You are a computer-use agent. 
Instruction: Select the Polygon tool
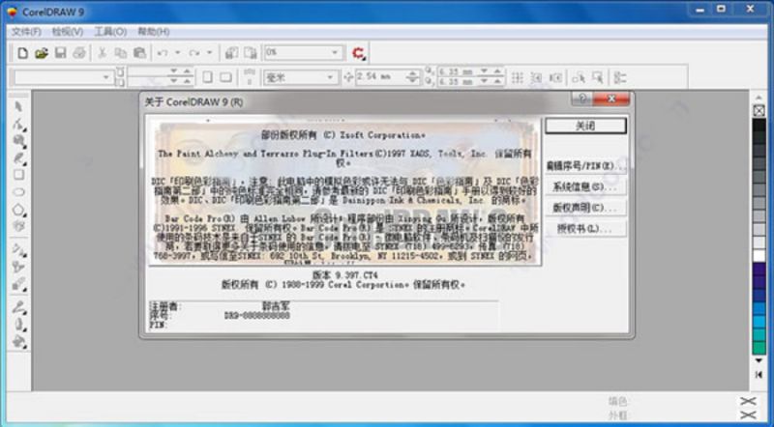[18, 210]
